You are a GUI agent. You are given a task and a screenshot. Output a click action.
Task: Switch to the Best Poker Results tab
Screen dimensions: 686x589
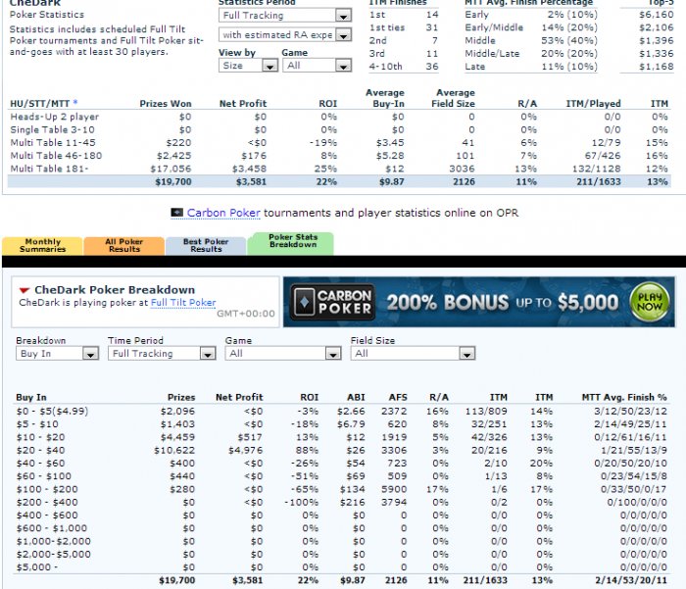[x=206, y=245]
